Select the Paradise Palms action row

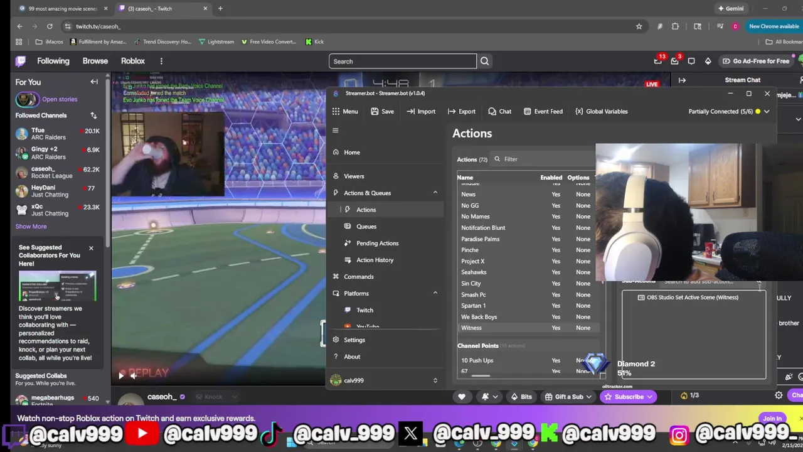527,239
